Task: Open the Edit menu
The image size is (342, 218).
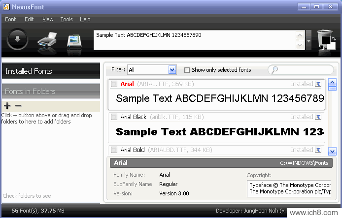Action: pyautogui.click(x=29, y=19)
